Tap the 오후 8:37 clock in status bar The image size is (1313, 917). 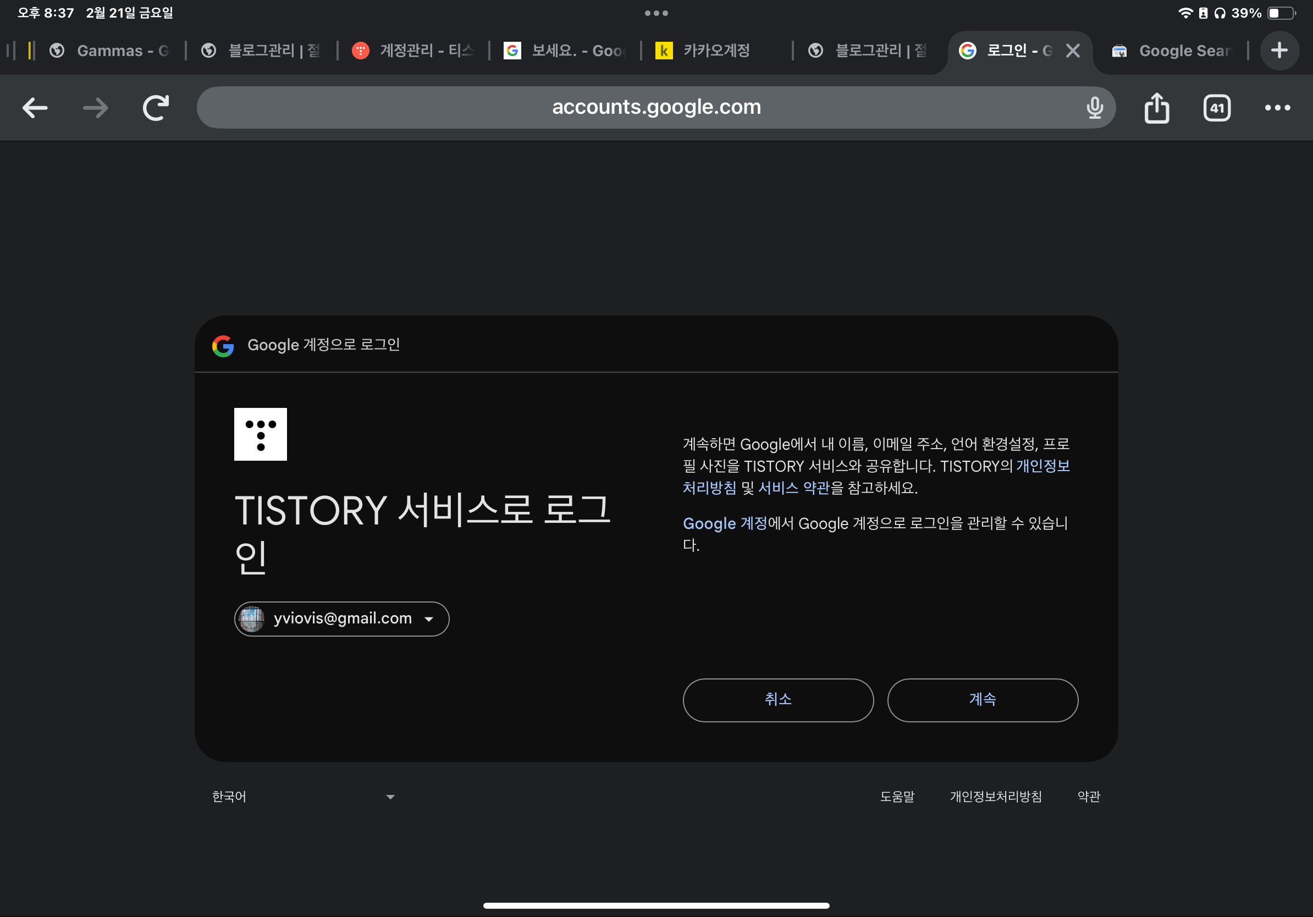(46, 13)
